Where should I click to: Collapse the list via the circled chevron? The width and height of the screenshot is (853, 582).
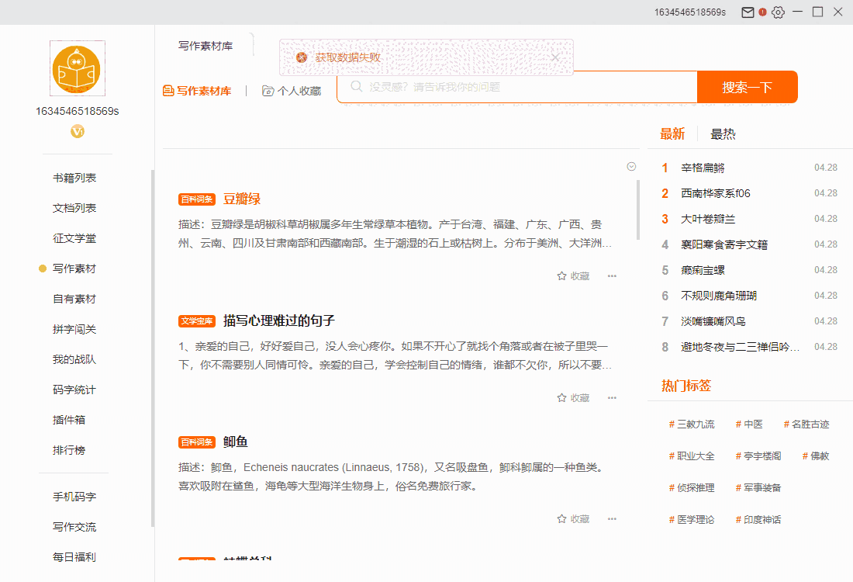tap(630, 166)
